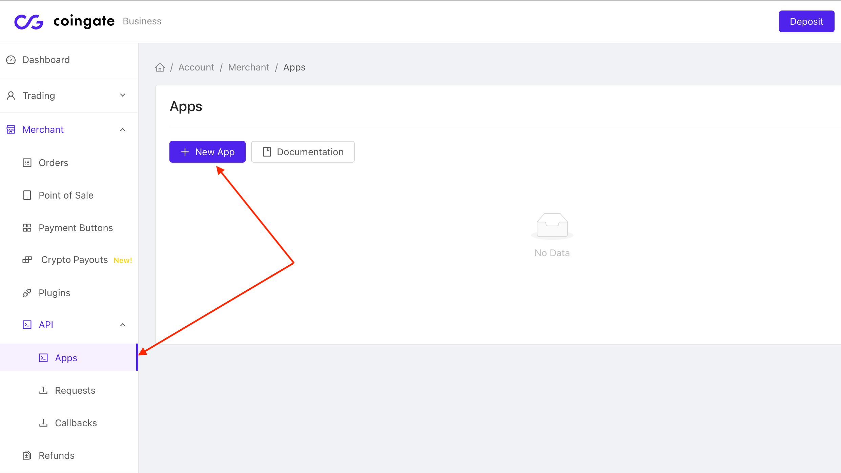Screen dimensions: 841x473
Task: Click the Trading person icon
Action: pos(11,96)
